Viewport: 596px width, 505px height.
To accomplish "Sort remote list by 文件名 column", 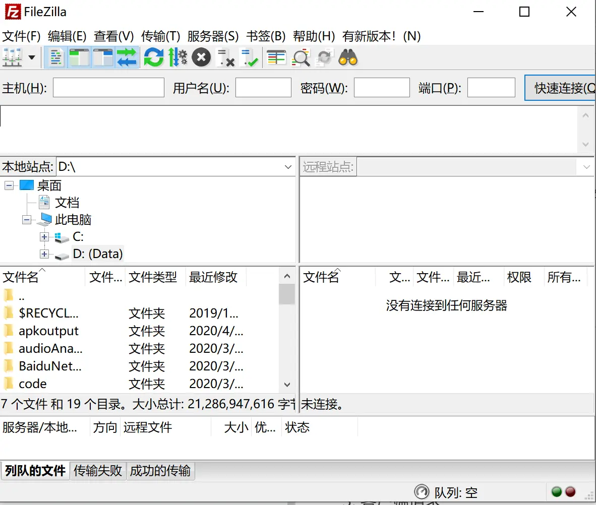I will point(337,277).
